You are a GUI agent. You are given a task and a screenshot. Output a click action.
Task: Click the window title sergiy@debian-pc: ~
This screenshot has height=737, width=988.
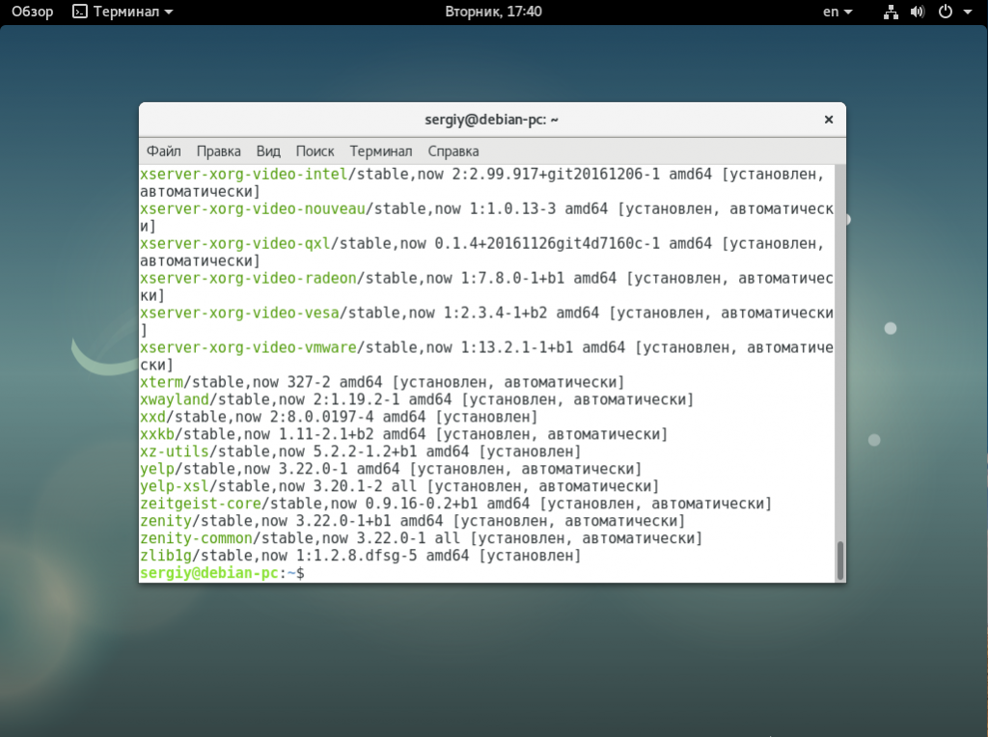(x=492, y=120)
